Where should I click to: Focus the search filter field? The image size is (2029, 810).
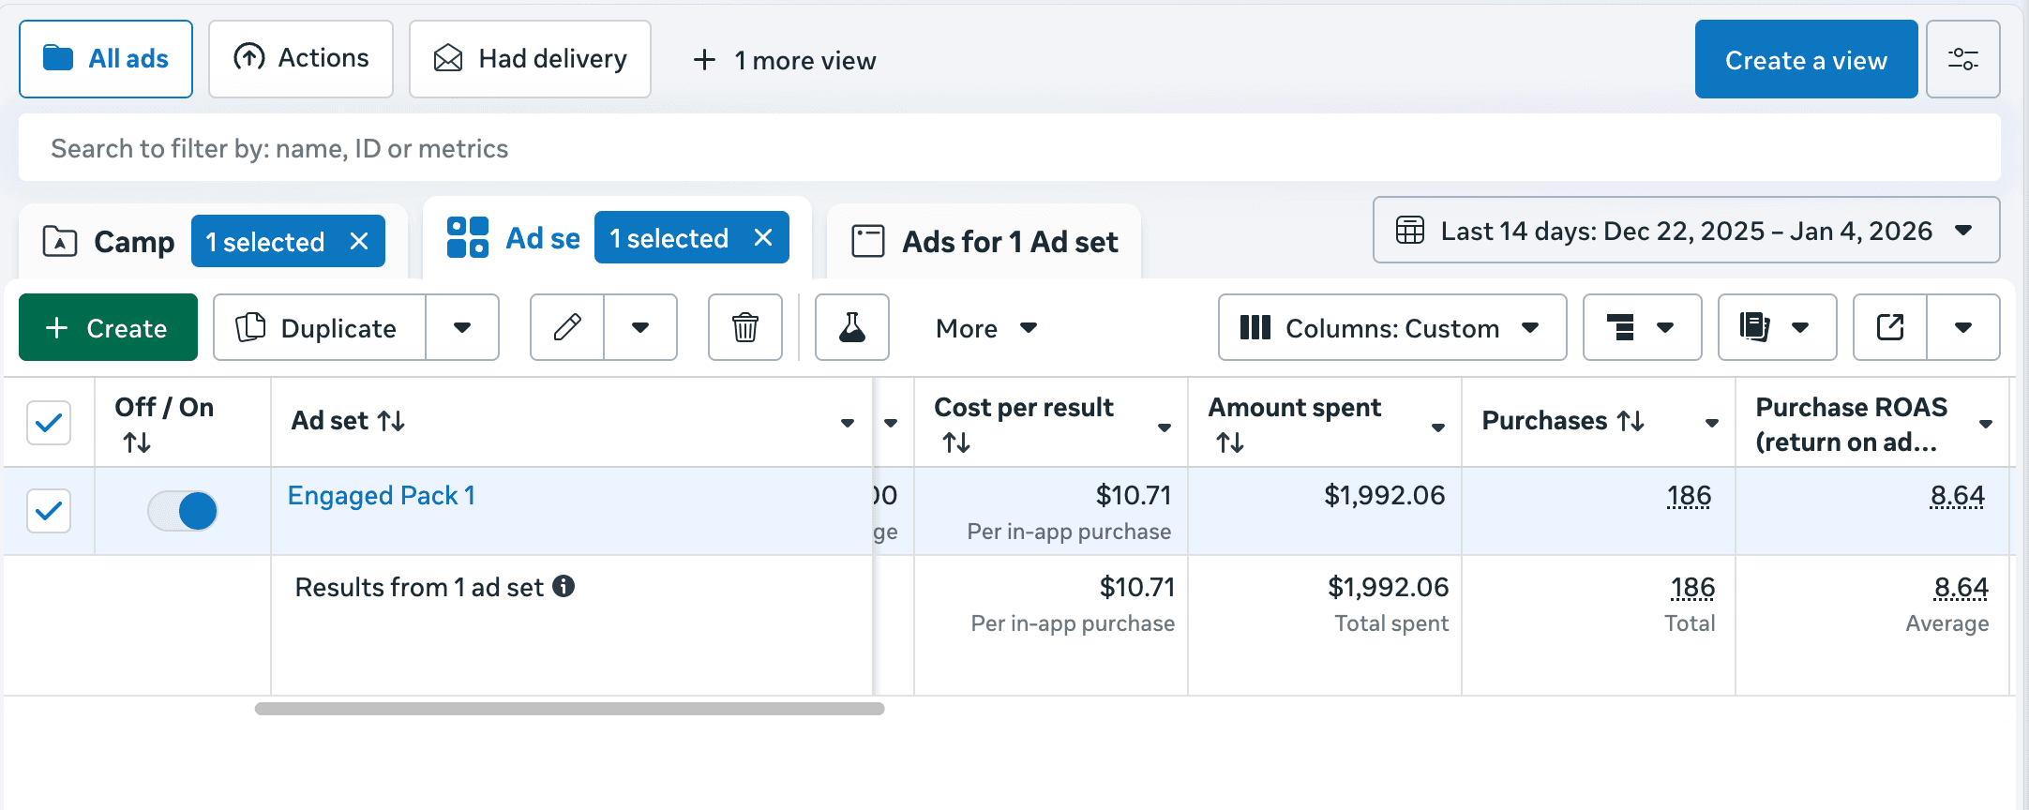[1010, 148]
